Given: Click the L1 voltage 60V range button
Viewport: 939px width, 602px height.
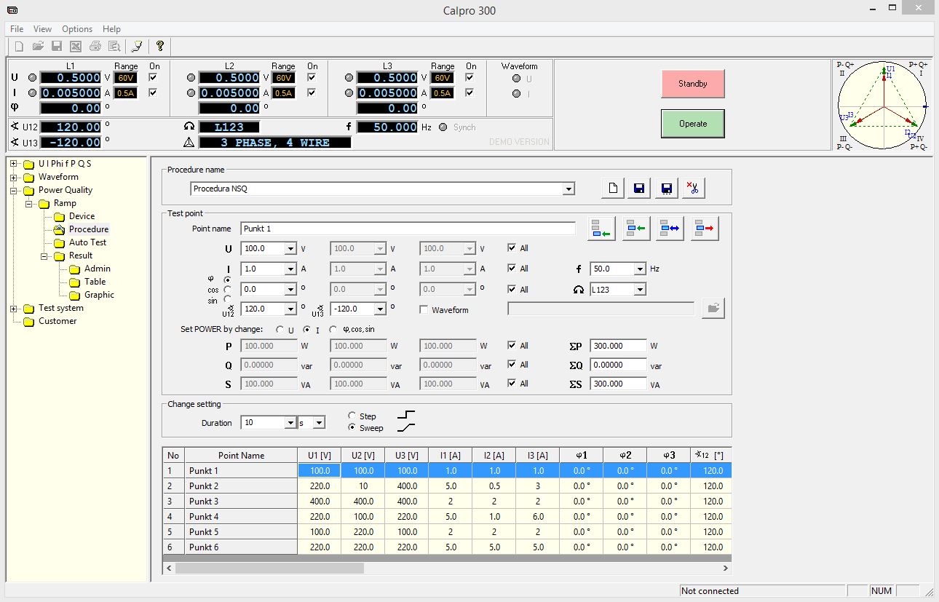Looking at the screenshot, I should tap(125, 78).
